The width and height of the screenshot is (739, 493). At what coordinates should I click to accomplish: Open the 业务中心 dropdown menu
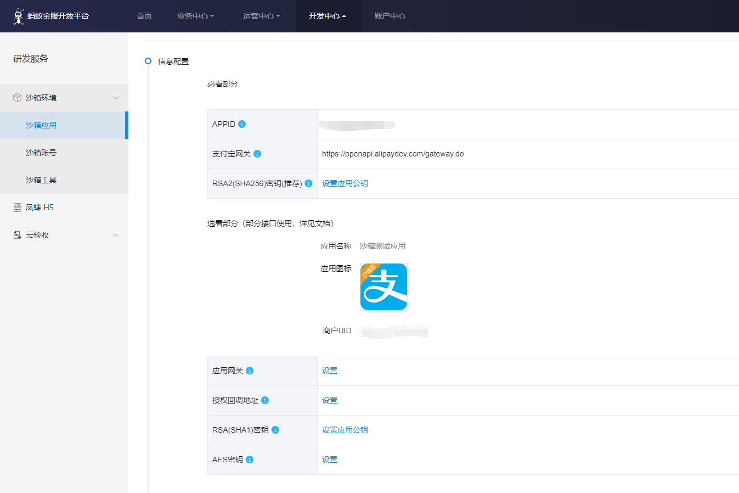pyautogui.click(x=195, y=16)
